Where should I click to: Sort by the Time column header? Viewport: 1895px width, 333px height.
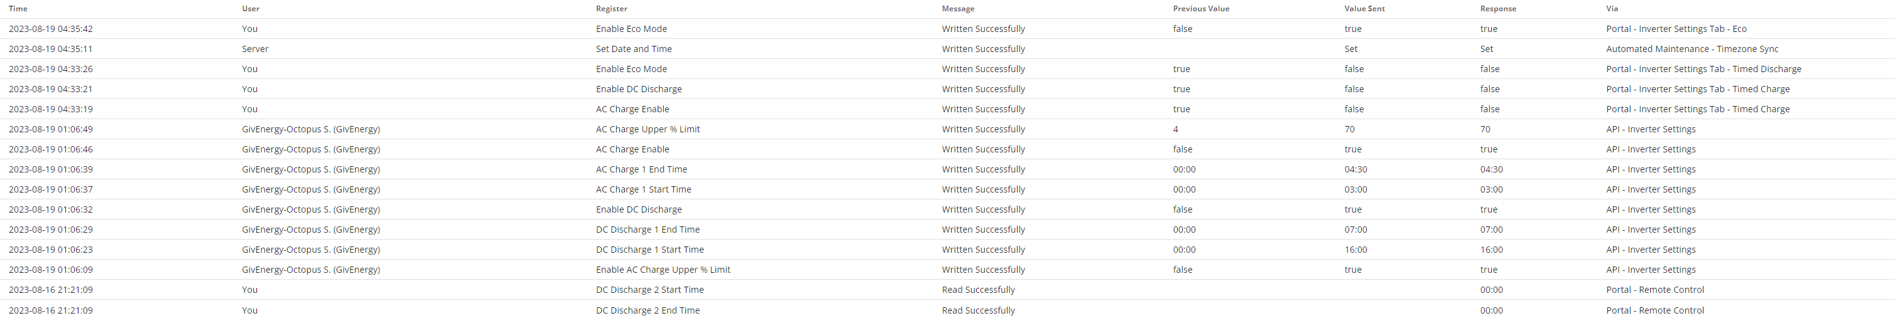(18, 9)
